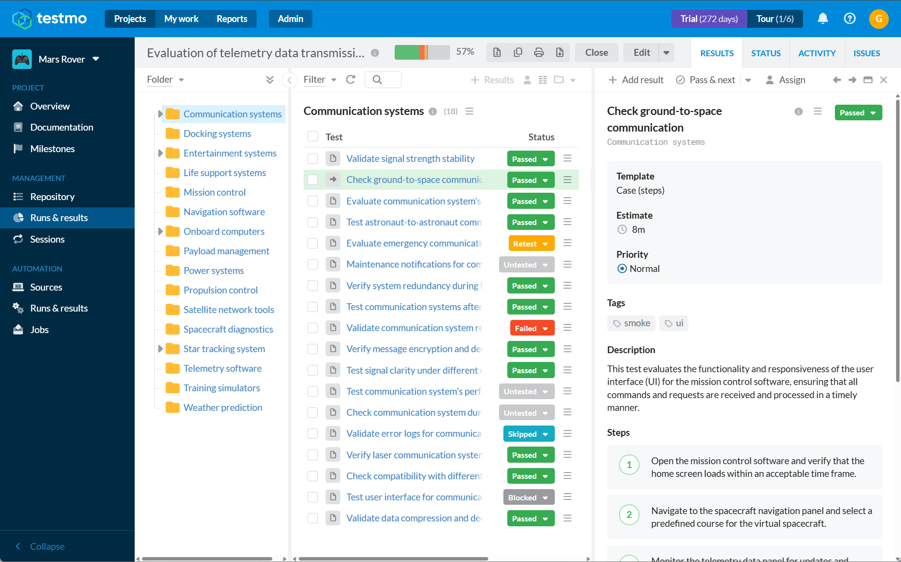Go to the next test with the right arrow

tap(853, 80)
